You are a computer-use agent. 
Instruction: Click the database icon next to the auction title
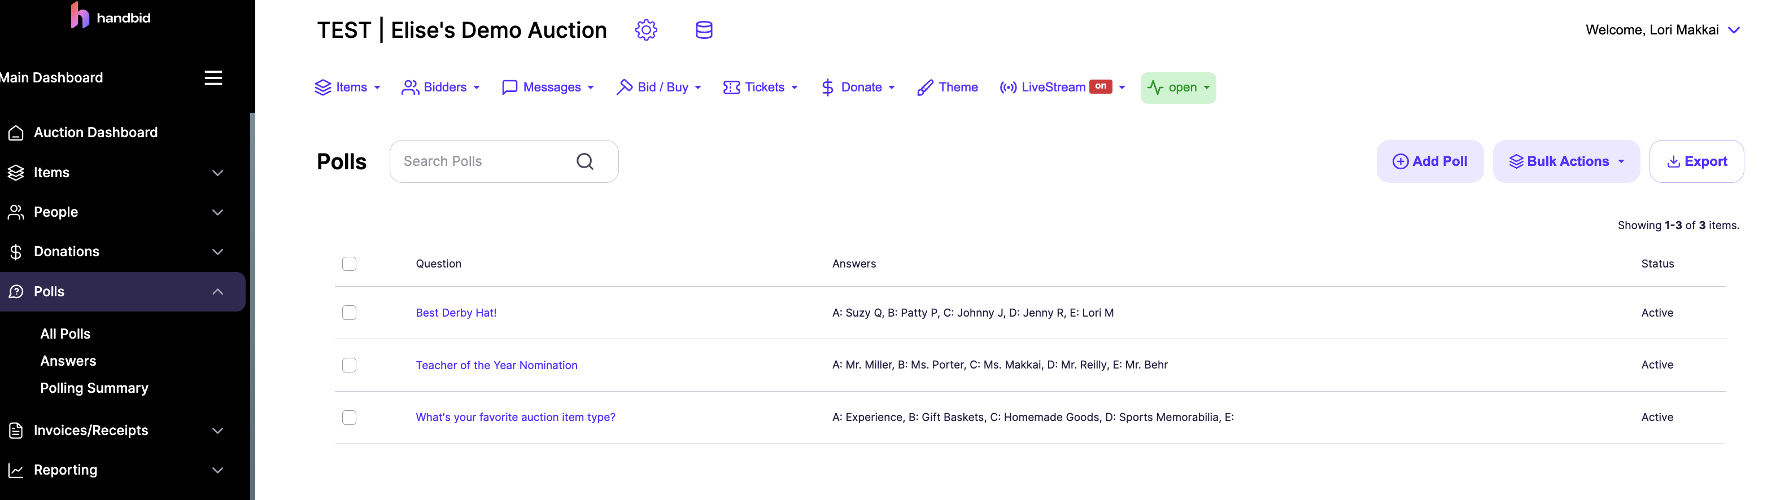(704, 30)
